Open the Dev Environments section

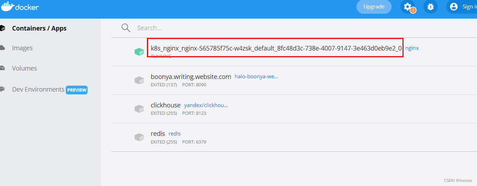click(38, 89)
